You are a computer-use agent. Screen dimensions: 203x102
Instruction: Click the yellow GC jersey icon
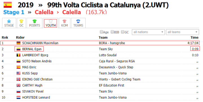click(x=21, y=21)
